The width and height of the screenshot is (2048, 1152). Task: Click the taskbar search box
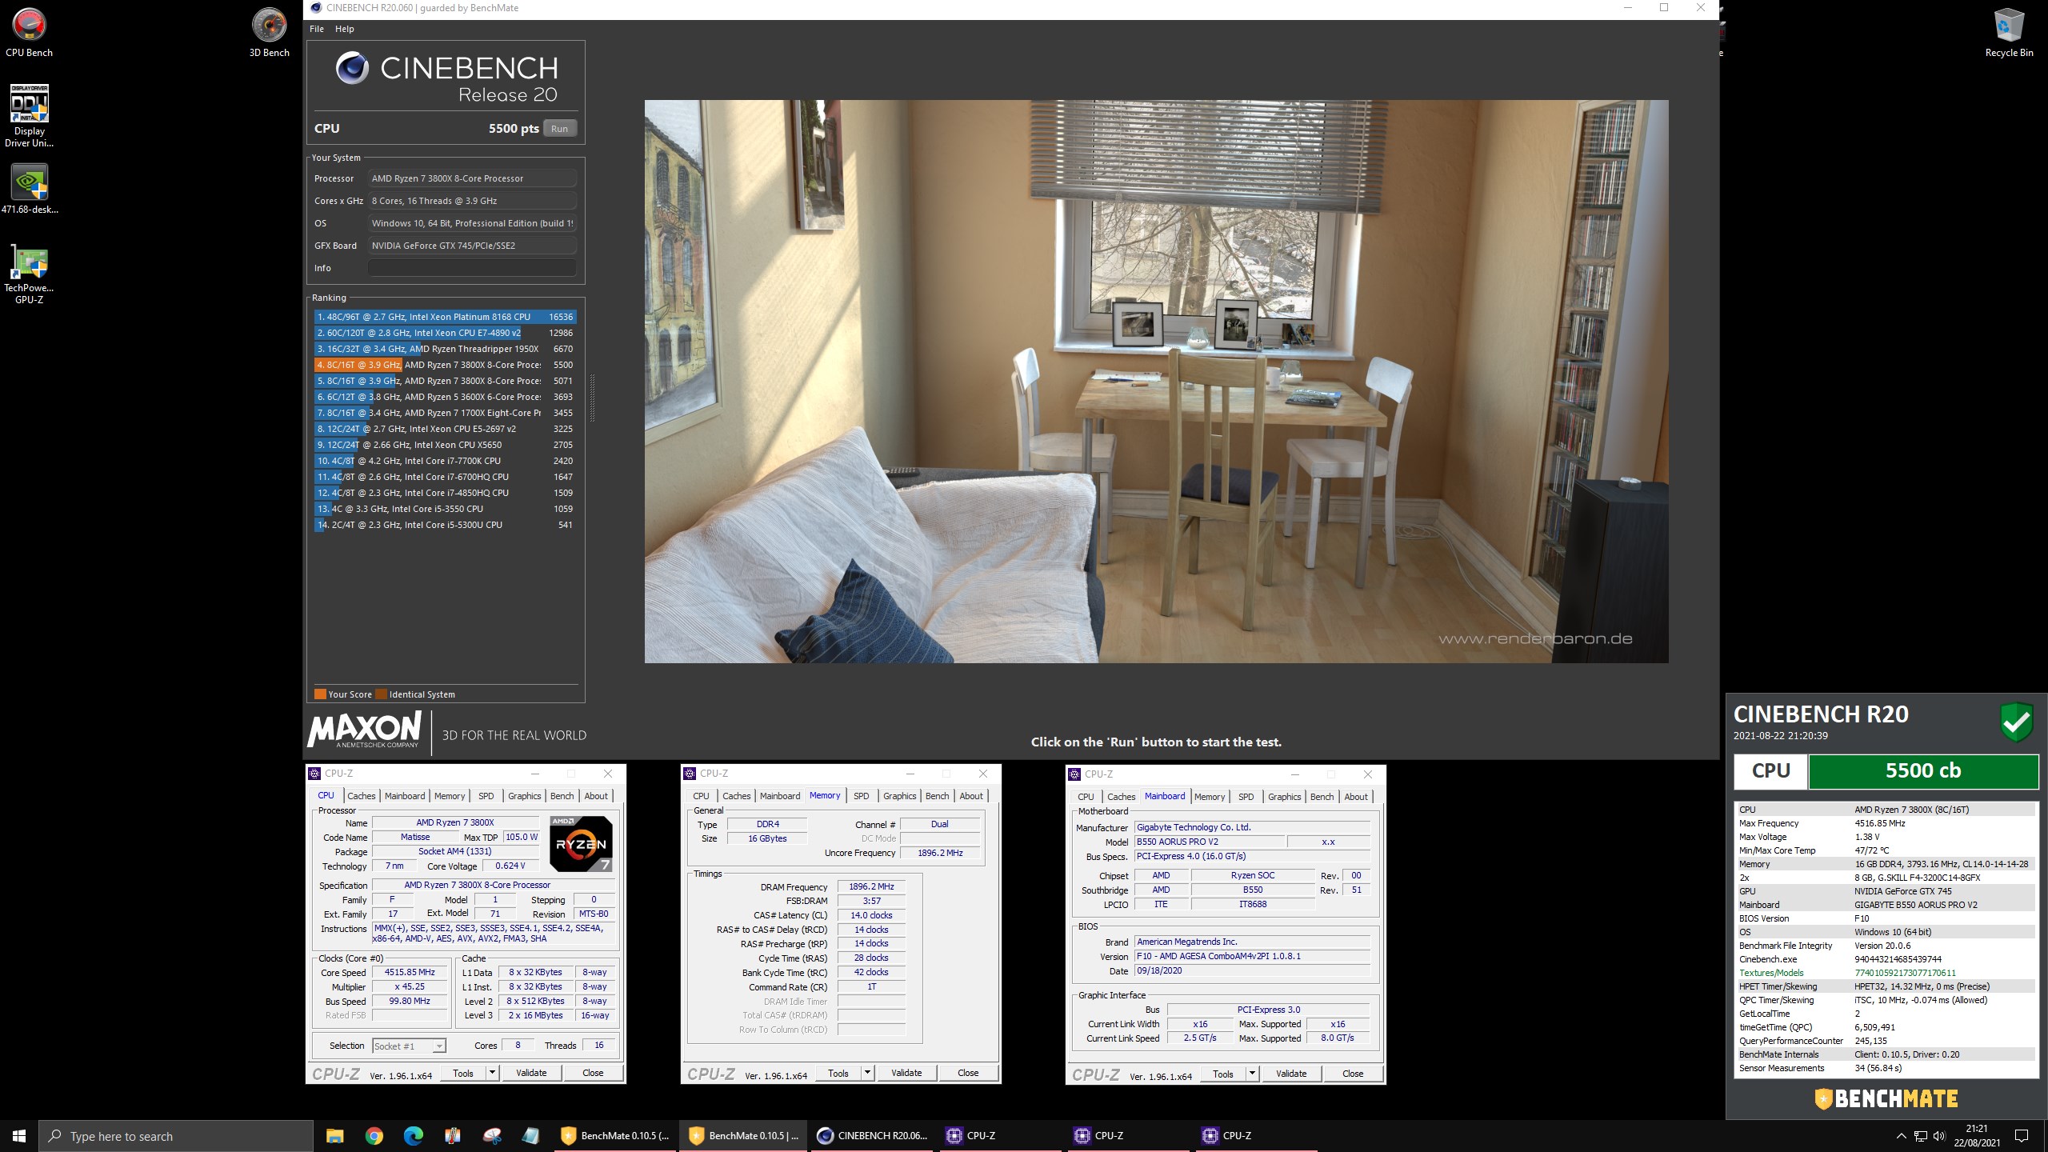coord(176,1136)
